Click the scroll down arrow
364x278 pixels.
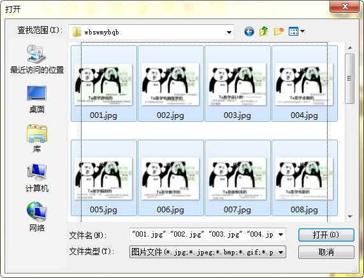coord(350,216)
